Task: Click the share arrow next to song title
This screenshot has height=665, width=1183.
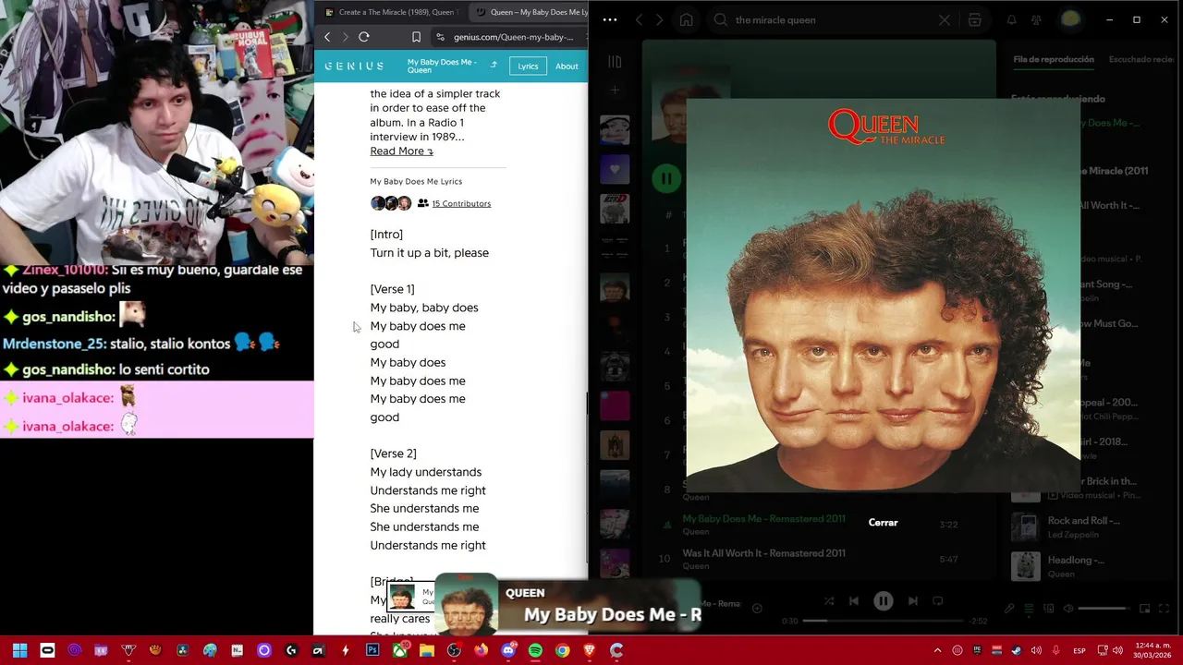Action: coord(494,66)
